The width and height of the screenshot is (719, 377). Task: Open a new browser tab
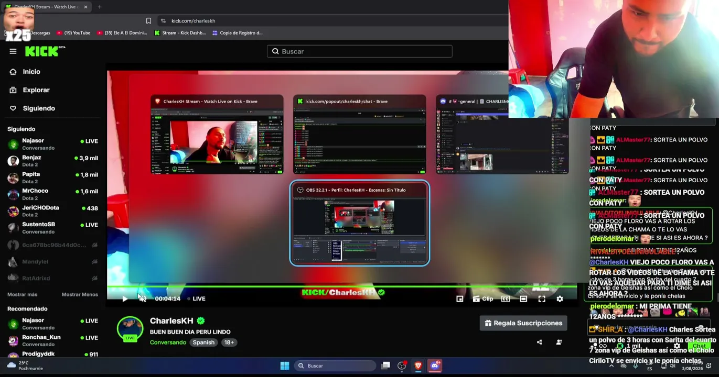pos(100,7)
